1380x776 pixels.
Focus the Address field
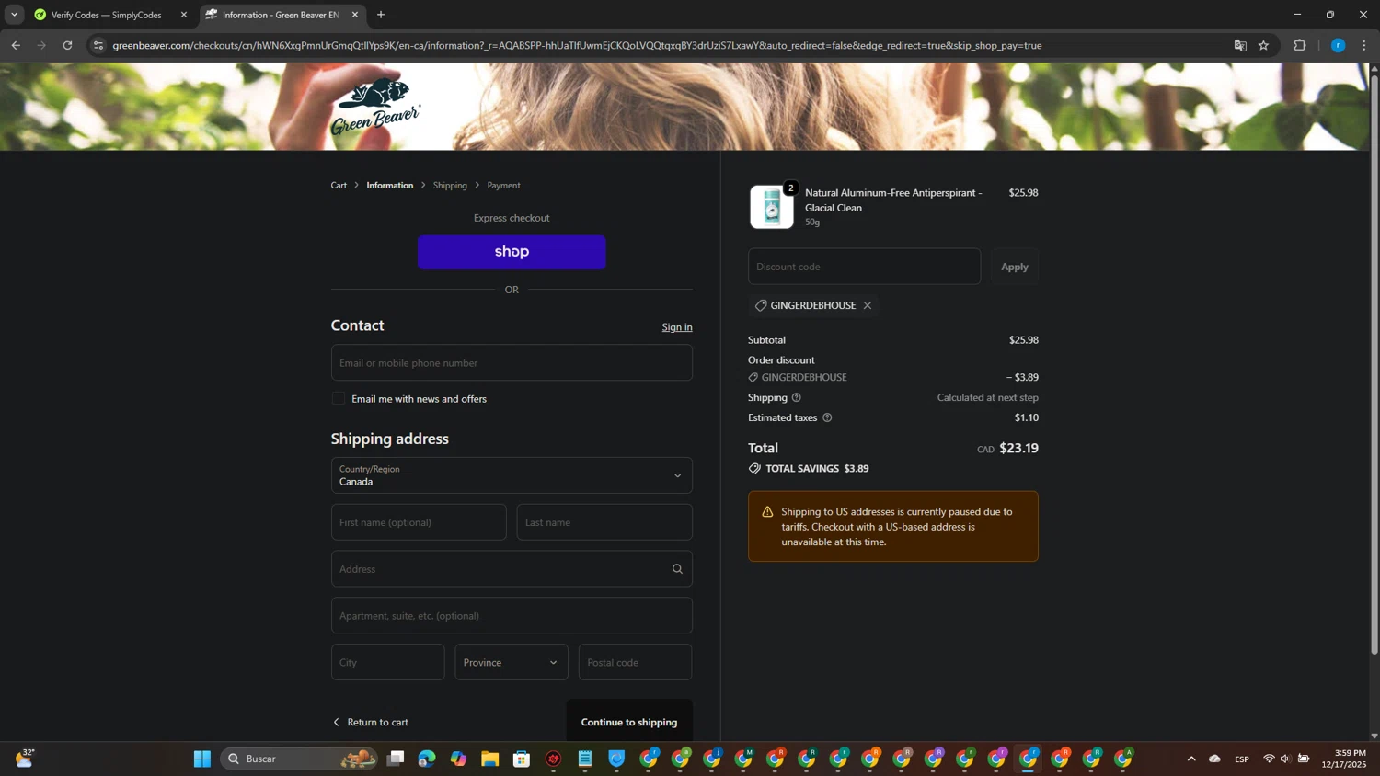pyautogui.click(x=512, y=569)
